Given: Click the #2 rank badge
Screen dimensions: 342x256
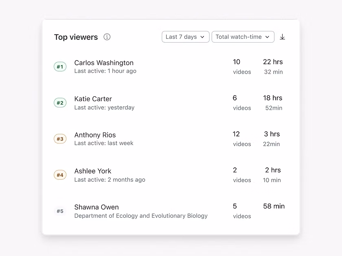Looking at the screenshot, I should [x=60, y=103].
